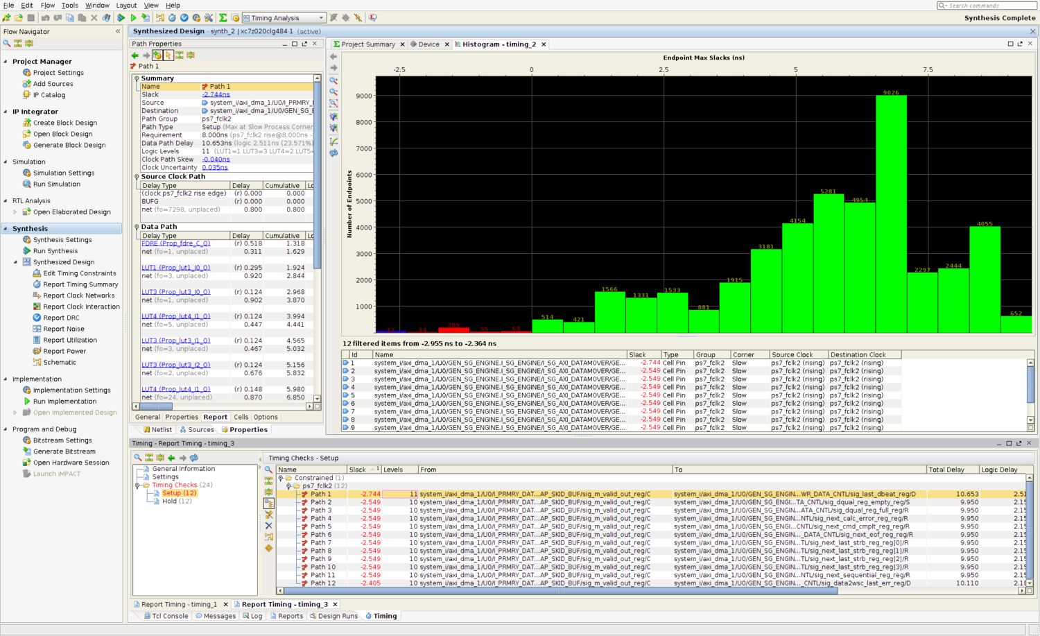Collapse the Synthesized Design tree node
This screenshot has height=636, width=1040.
tap(16, 262)
